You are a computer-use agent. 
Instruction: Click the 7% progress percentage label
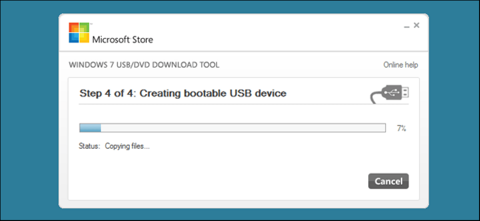click(401, 128)
